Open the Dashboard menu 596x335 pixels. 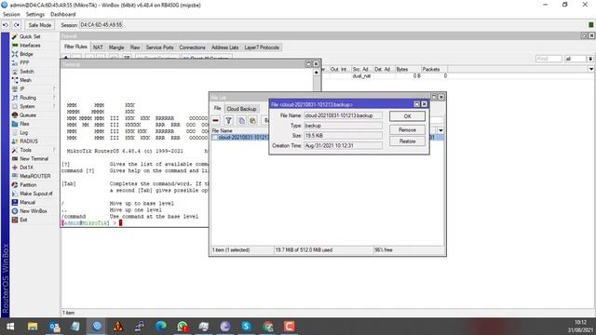tap(62, 15)
